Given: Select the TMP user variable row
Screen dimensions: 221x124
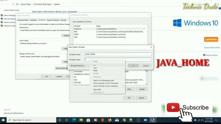Looking at the screenshot, I should [109, 37].
